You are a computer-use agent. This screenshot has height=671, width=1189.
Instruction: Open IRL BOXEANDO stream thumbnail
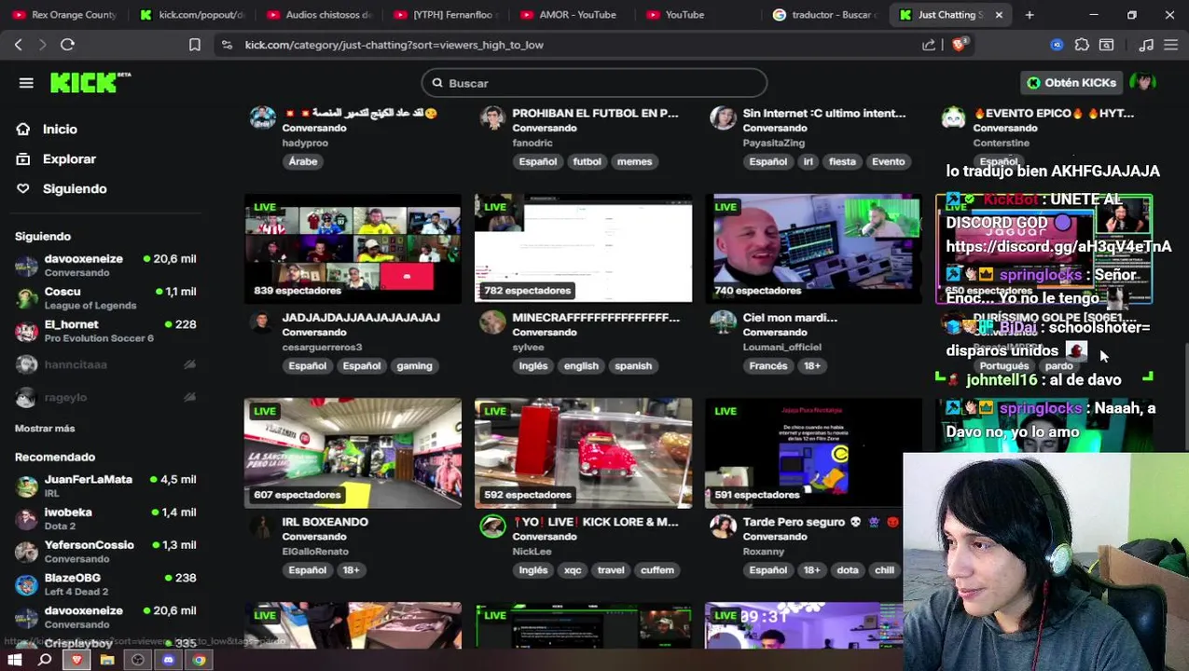pyautogui.click(x=353, y=453)
